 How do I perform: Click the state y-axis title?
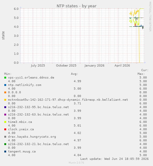pyautogui.click(x=3, y=35)
